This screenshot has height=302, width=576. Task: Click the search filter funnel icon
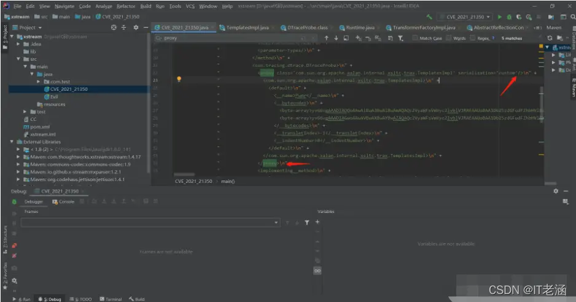pos(401,38)
